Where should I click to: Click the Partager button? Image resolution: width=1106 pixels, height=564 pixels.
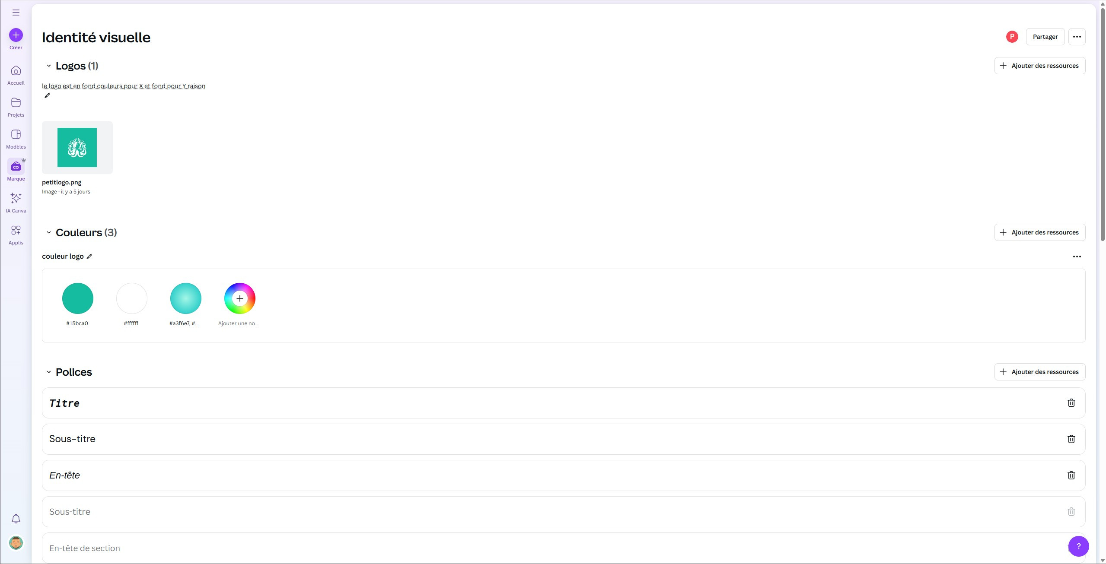tap(1045, 37)
